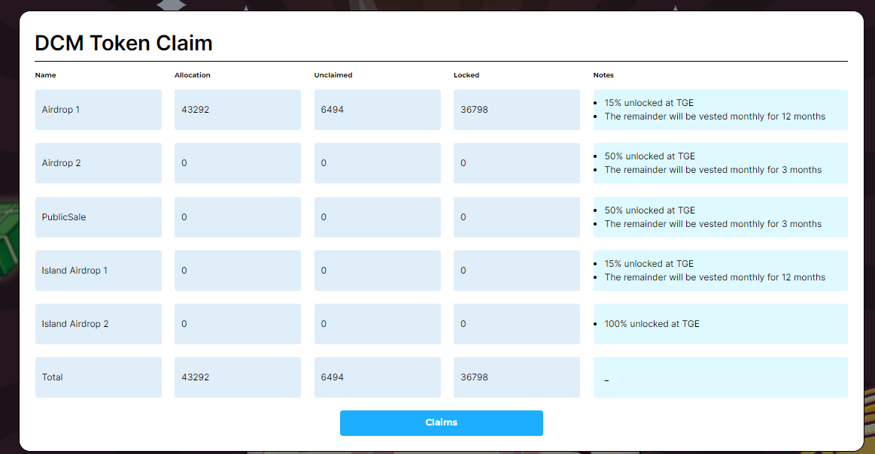
Task: Click PublicSale locked cell showing 0
Action: coord(517,217)
